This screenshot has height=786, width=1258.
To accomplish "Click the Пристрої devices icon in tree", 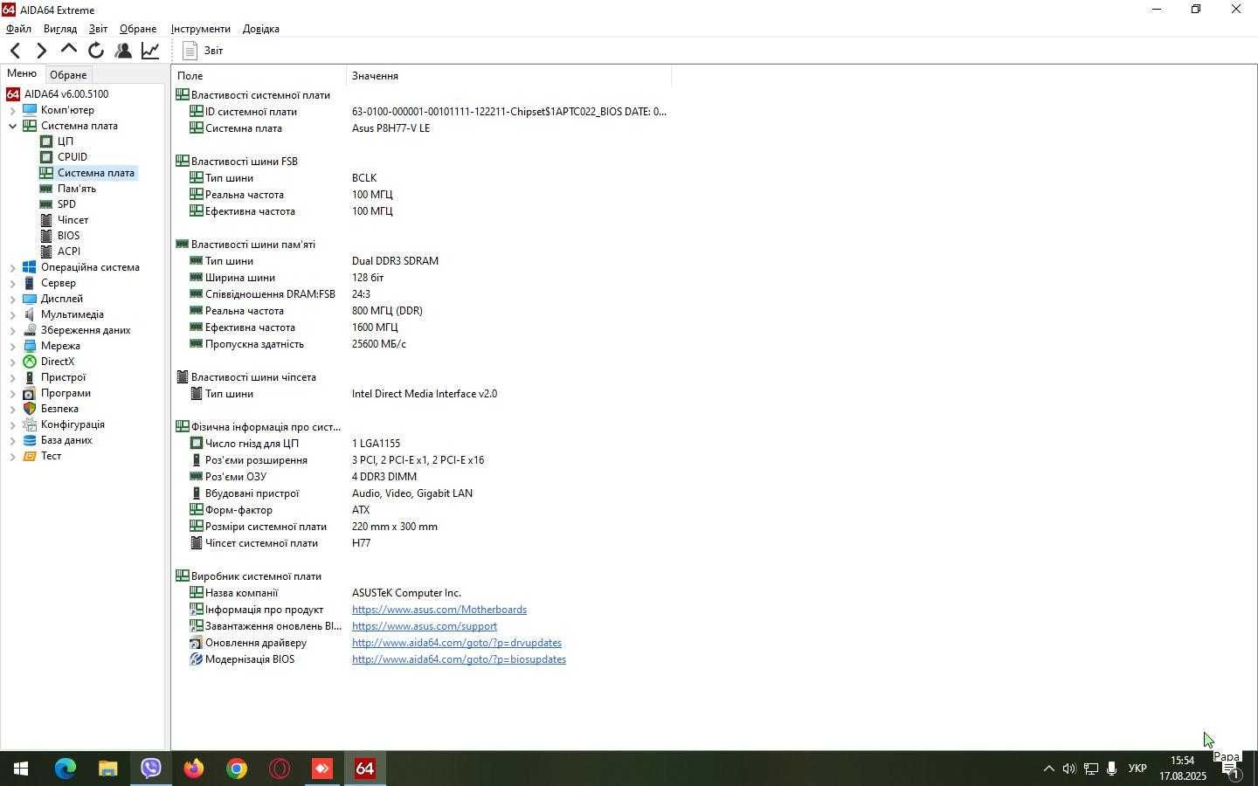I will point(30,377).
